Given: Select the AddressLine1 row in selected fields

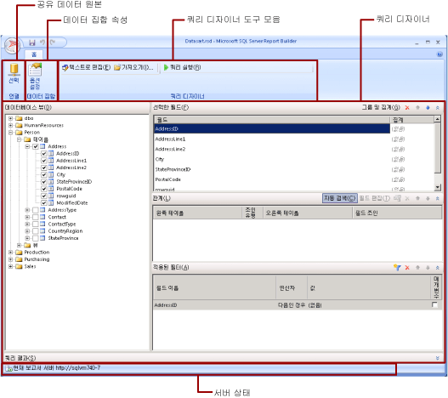Looking at the screenshot, I should pyautogui.click(x=272, y=139).
